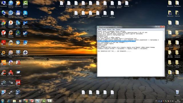The height and width of the screenshot is (103, 183).
Task: Select the autoruns.exe desktop icon
Action: pos(18,73)
